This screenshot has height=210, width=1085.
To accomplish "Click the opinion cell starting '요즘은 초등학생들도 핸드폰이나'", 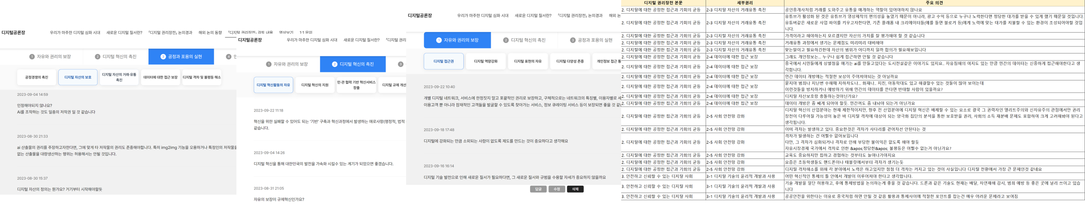I will pyautogui.click(x=934, y=162).
